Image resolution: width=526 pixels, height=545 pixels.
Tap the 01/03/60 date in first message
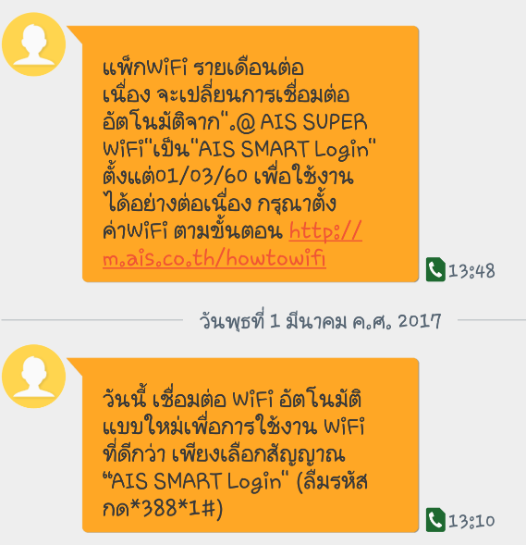click(x=202, y=176)
